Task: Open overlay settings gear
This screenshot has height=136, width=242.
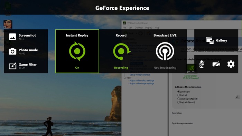Action: [x=231, y=64]
